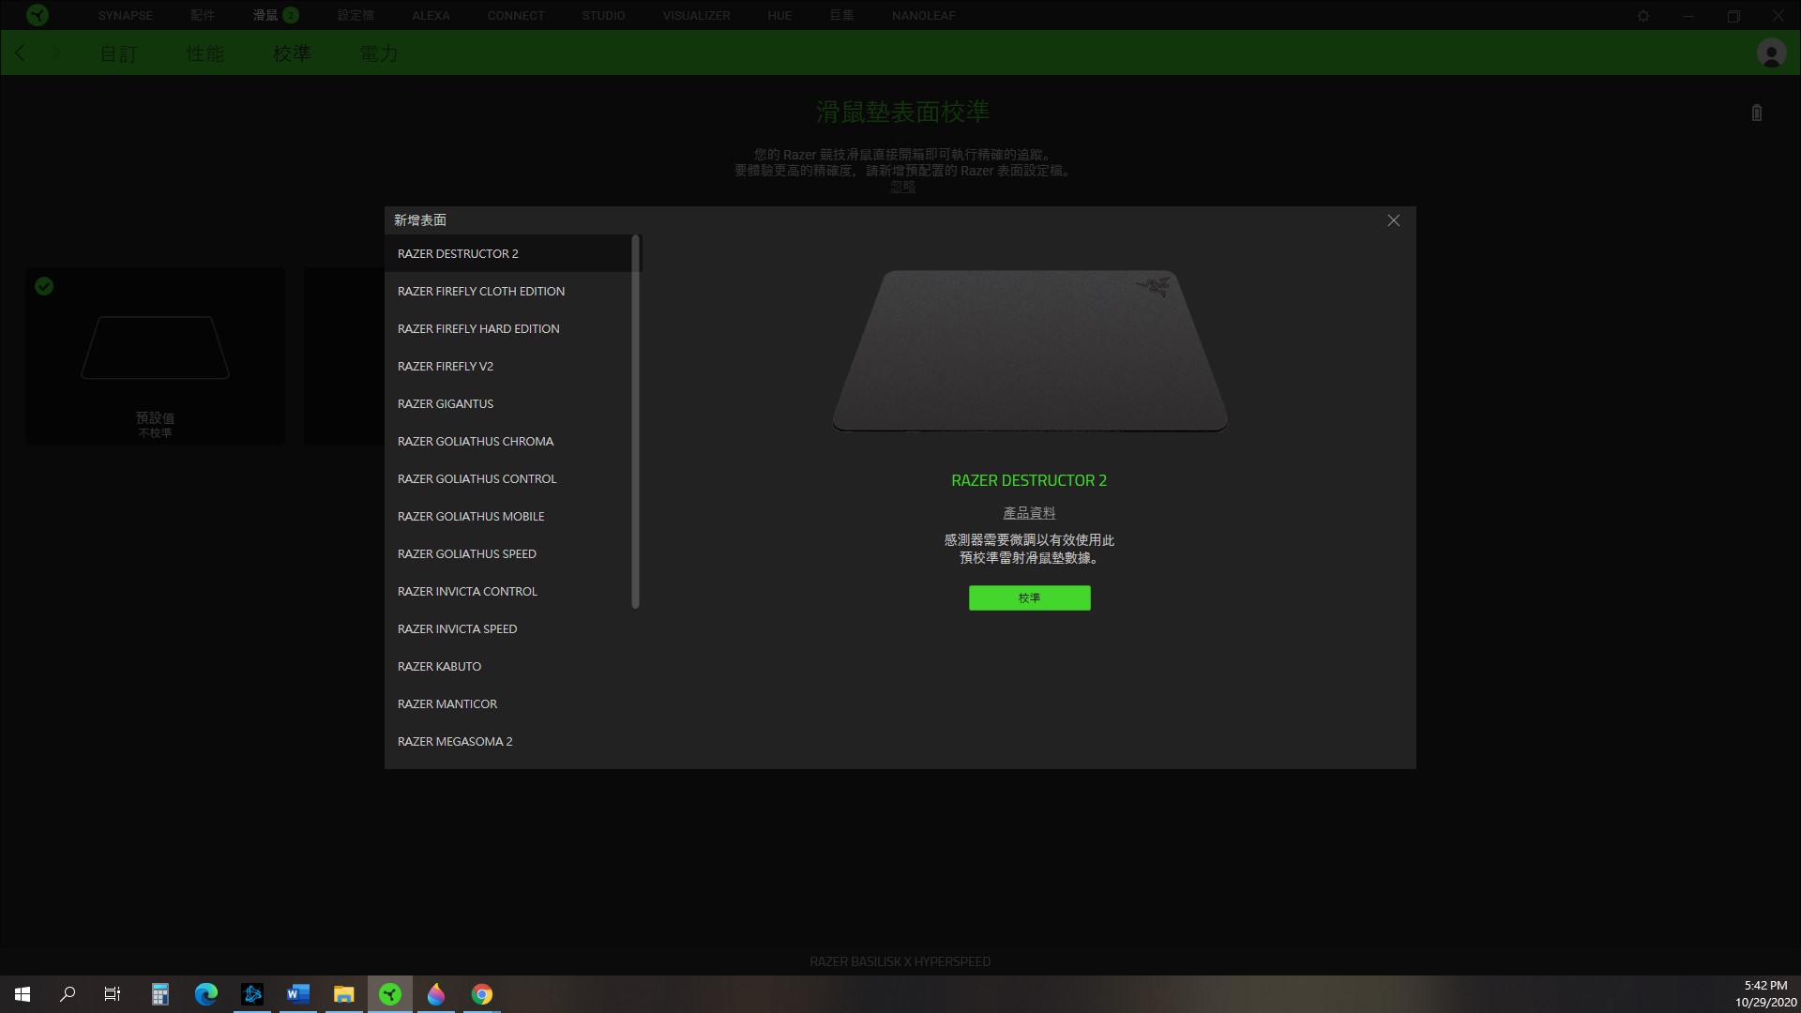Switch to 自訂 customize subtab
The height and width of the screenshot is (1013, 1801).
point(118,53)
